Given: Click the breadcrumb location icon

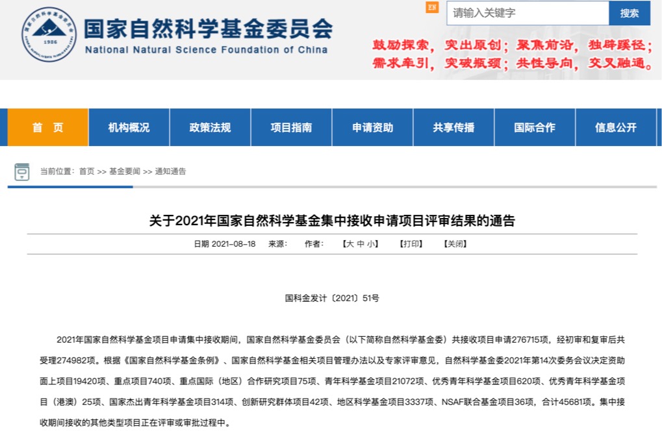Looking at the screenshot, I should point(22,172).
